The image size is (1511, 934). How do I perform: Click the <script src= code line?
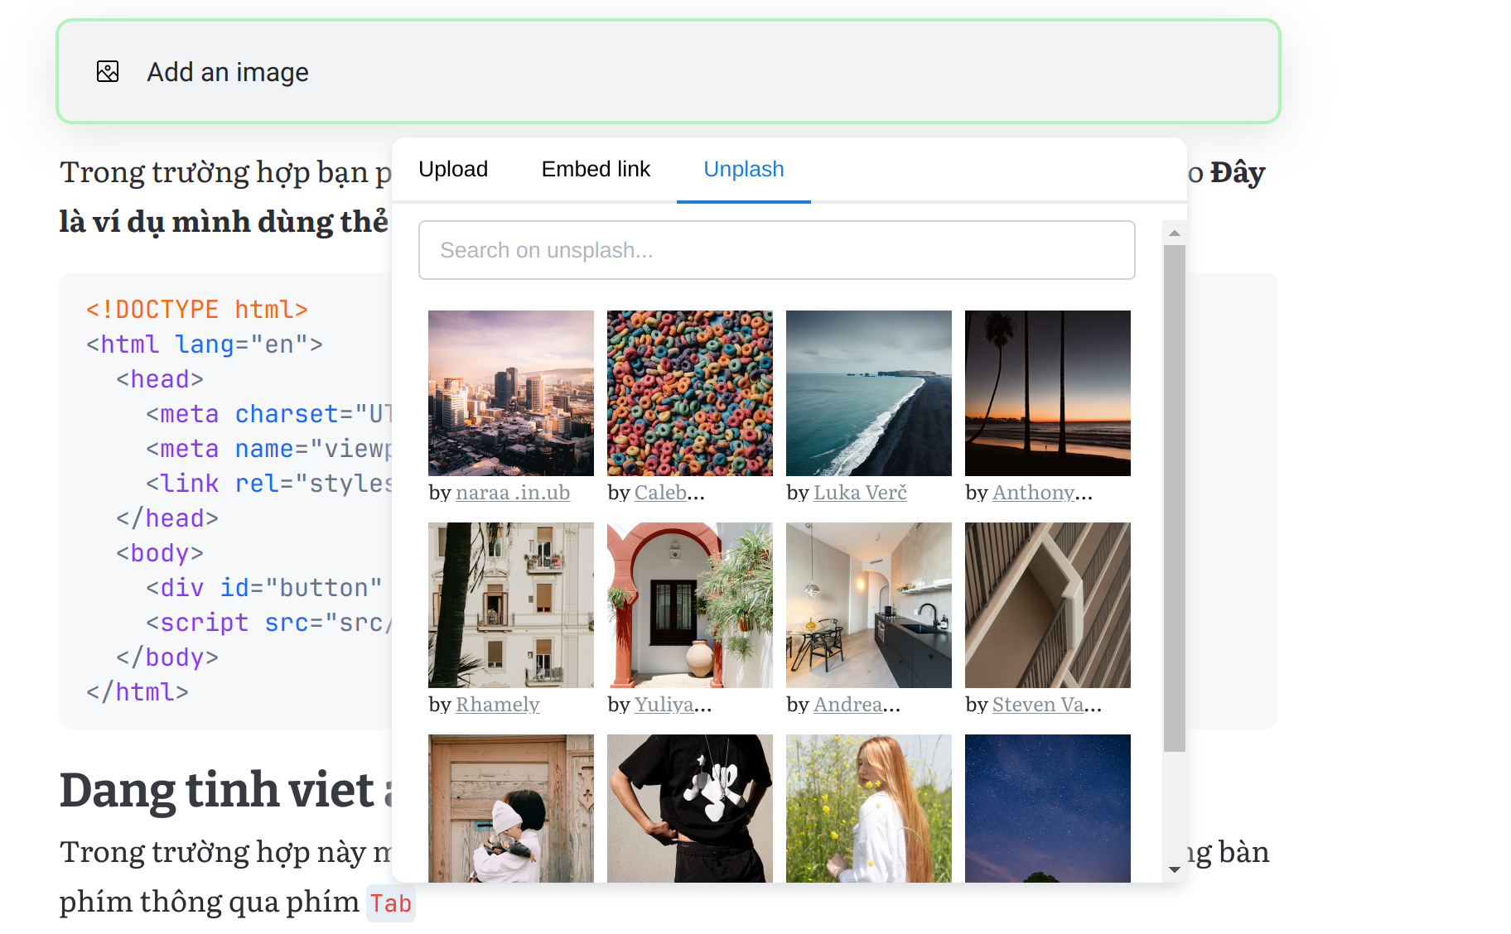pos(268,623)
